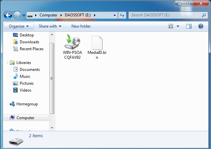211x149 pixels.
Task: Click the Forward navigation arrow button
Action: click(17, 15)
